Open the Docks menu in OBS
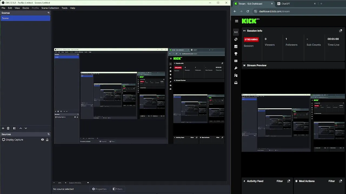Screen dimensions: 346x194 point(26,8)
